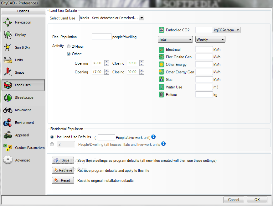Viewport: 273px width, 206px height.
Task: Select the 24-hour activity radio button
Action: click(x=69, y=46)
